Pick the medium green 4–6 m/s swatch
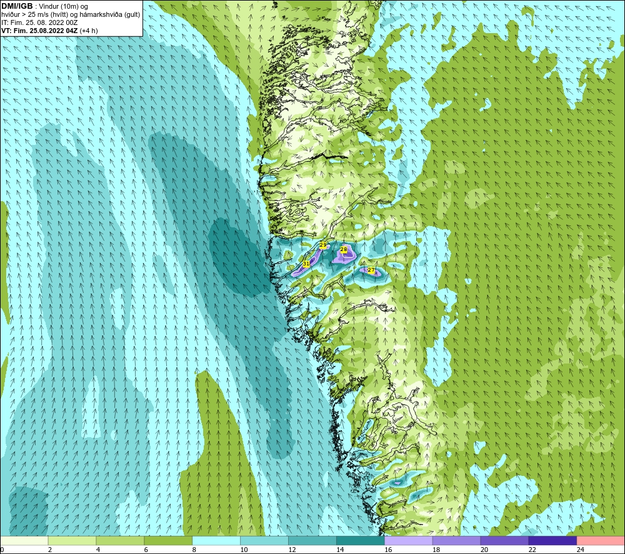The width and height of the screenshot is (625, 554). (120, 540)
